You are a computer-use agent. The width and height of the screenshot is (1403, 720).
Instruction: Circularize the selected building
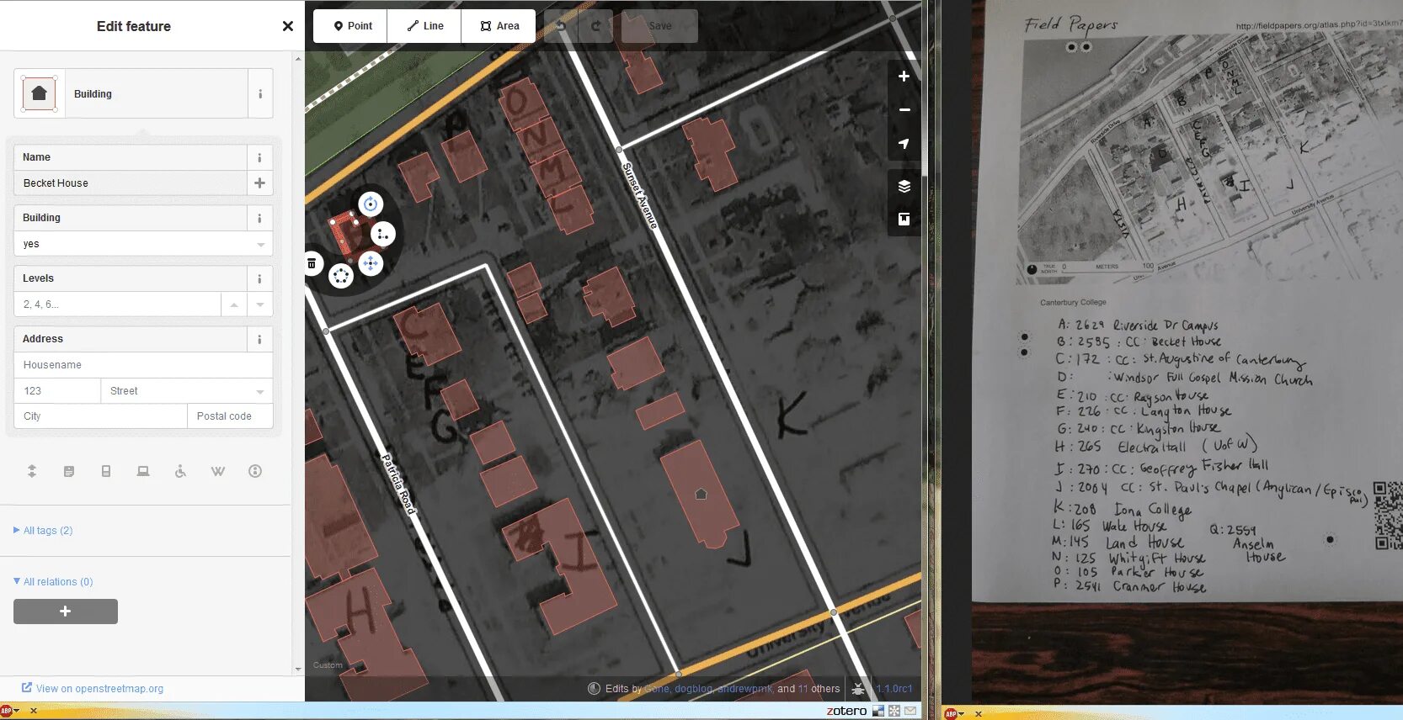[x=341, y=275]
